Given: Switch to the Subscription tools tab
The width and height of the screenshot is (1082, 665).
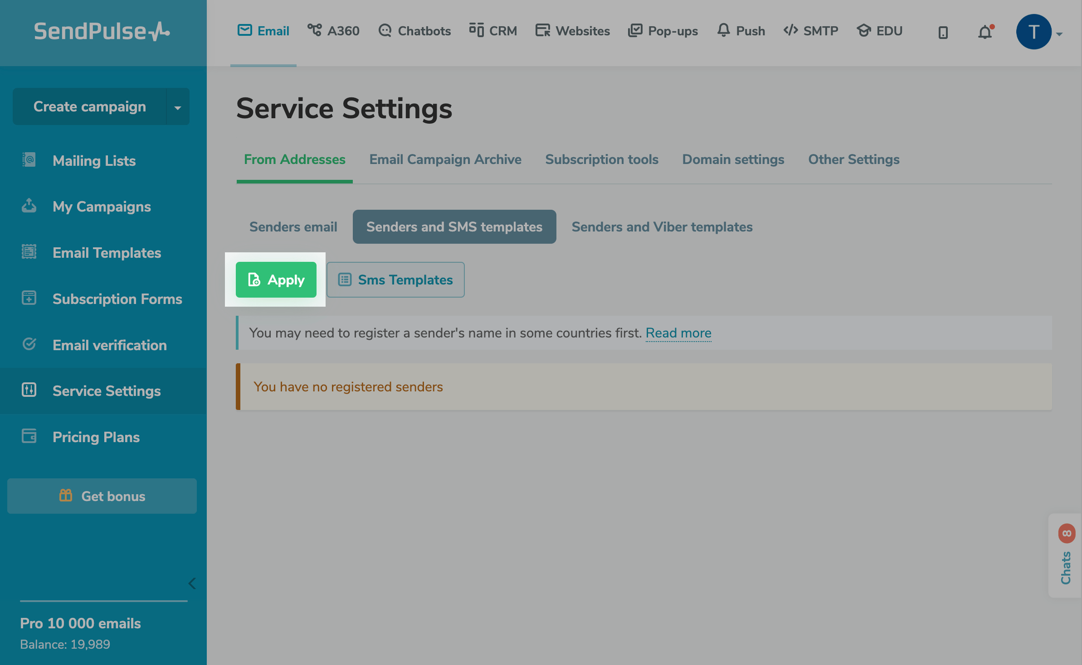Looking at the screenshot, I should click(602, 159).
